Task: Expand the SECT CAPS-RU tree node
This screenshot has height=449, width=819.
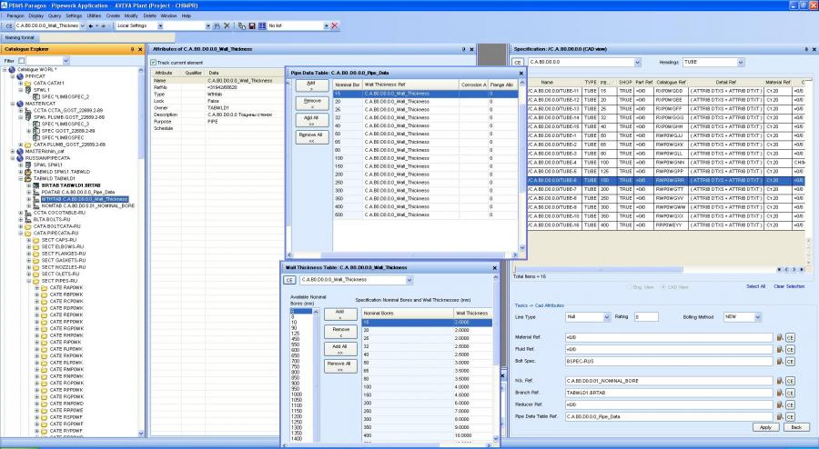Action: point(29,240)
